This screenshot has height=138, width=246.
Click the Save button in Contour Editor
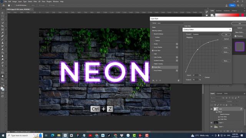pyautogui.click(x=226, y=52)
